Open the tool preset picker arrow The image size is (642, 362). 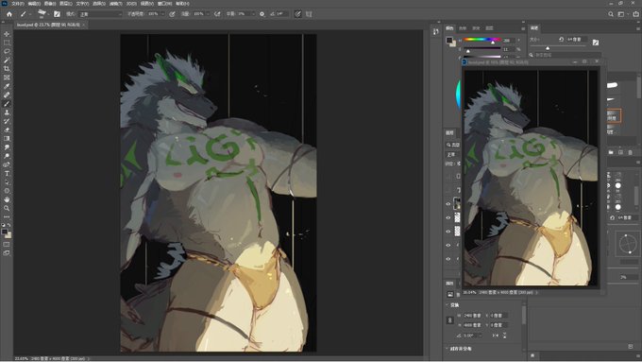pos(30,14)
